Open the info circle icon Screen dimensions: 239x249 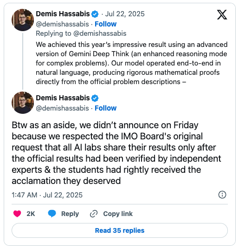click(222, 195)
